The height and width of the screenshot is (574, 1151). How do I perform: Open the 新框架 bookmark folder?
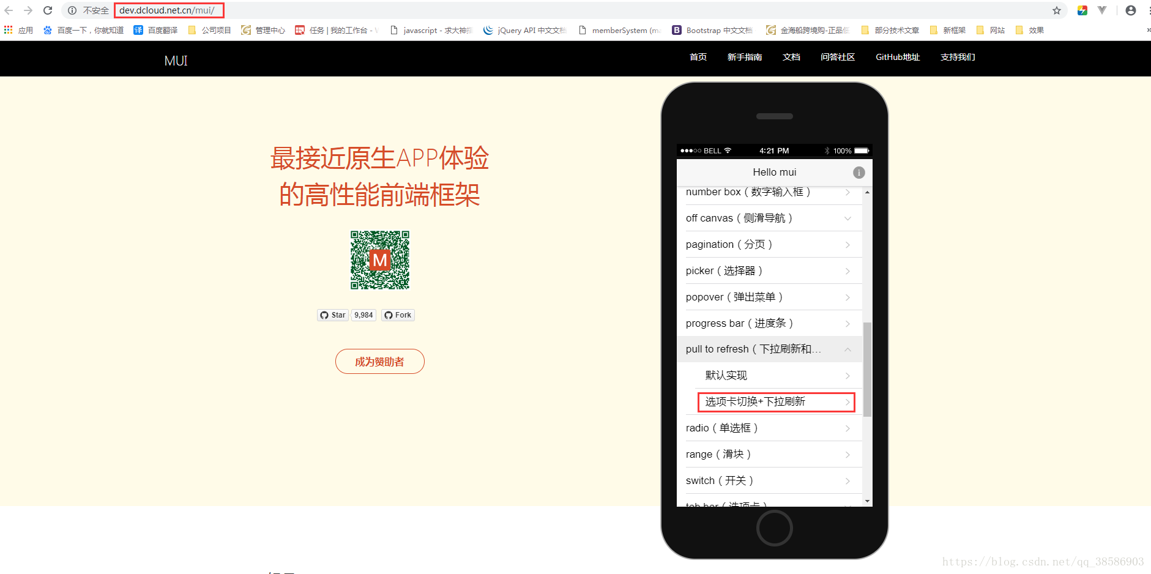click(948, 30)
